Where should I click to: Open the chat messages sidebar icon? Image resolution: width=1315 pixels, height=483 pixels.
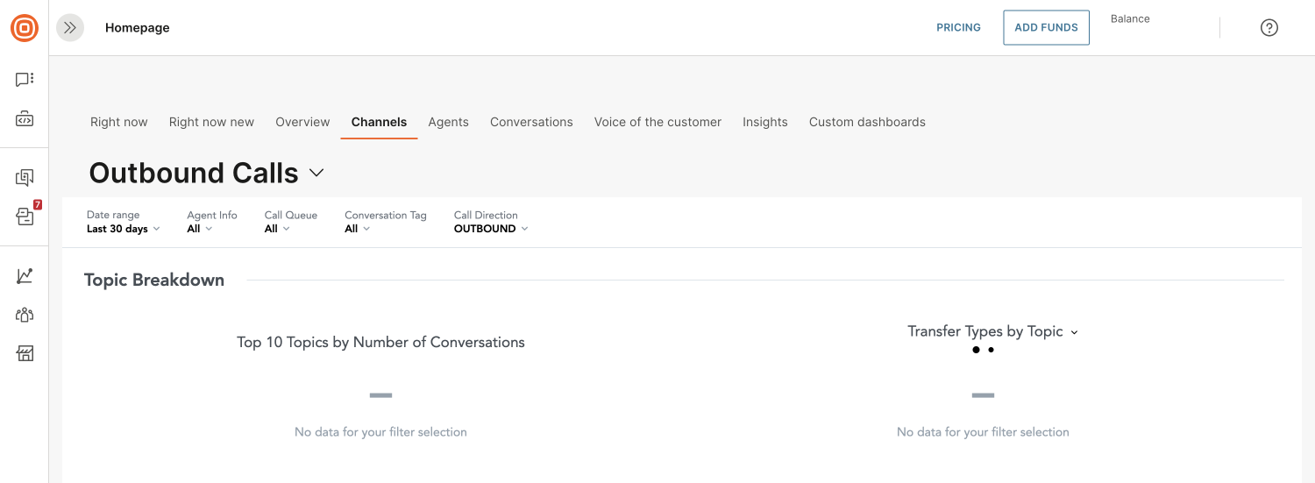25,80
